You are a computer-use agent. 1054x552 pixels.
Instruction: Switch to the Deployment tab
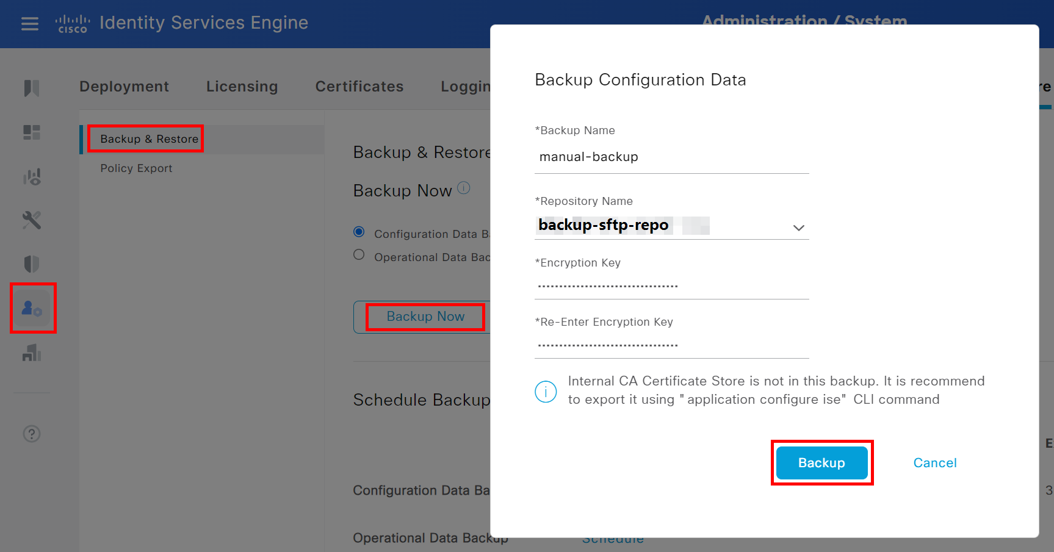point(124,87)
